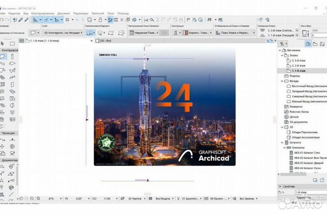Select the Label A1 tool
The width and height of the screenshot is (327, 215).
tap(11, 181)
